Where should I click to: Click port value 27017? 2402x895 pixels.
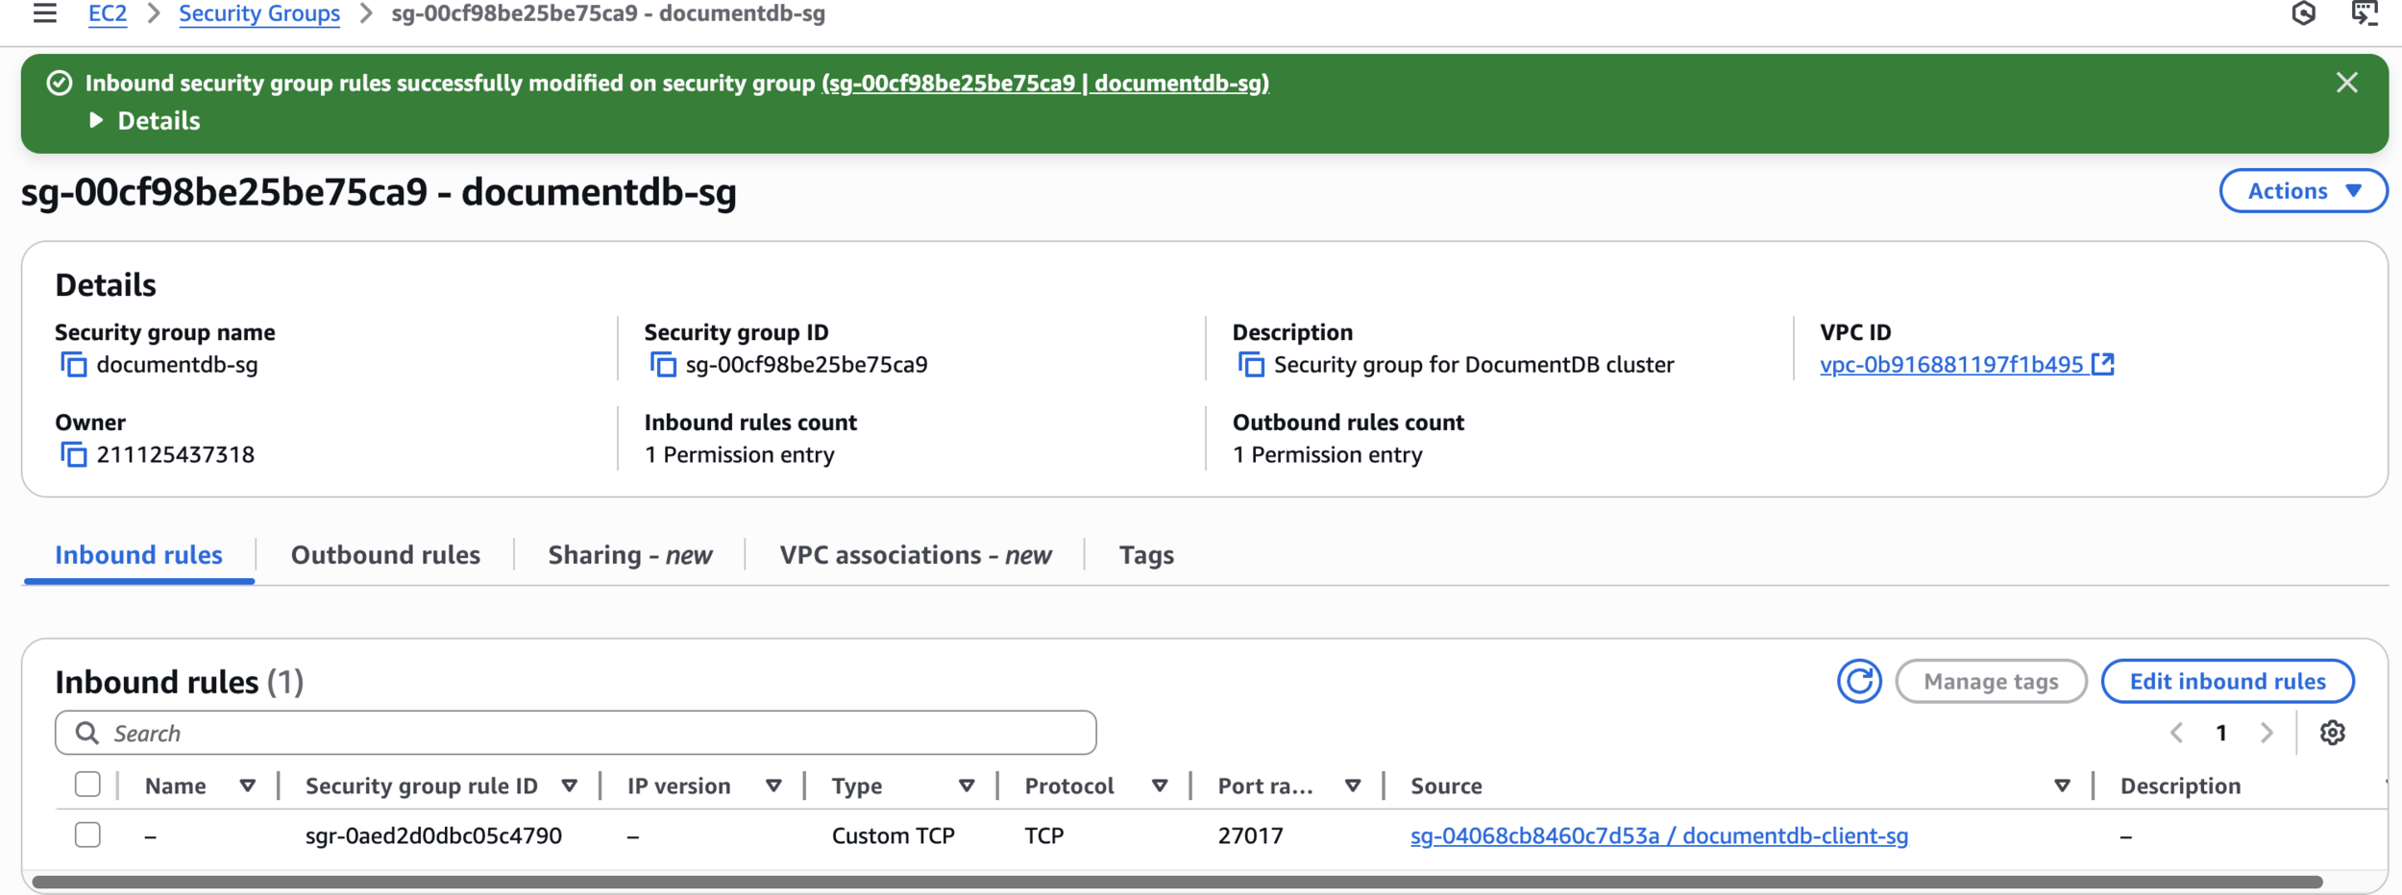click(x=1250, y=836)
